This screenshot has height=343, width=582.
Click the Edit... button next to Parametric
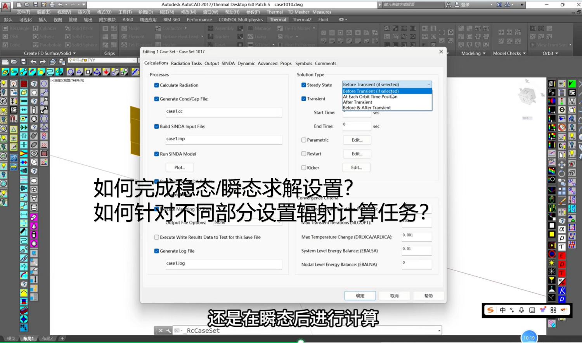pos(357,140)
